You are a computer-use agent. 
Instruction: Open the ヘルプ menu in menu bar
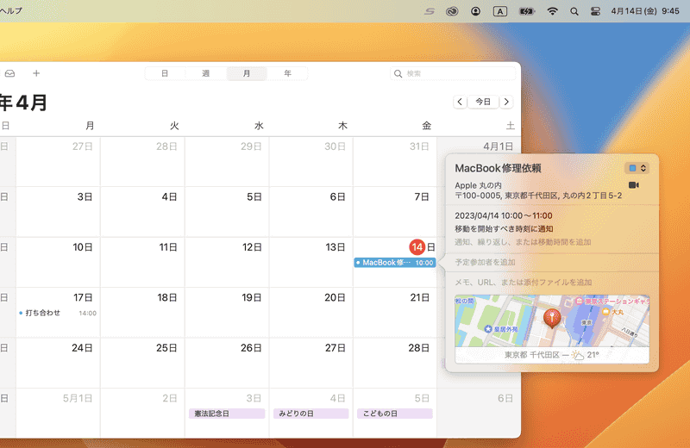coord(10,11)
